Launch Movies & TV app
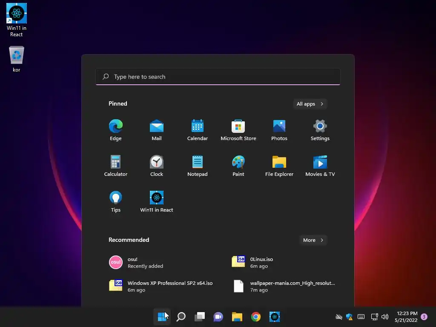Screen dimensions: 436x327 point(320,166)
